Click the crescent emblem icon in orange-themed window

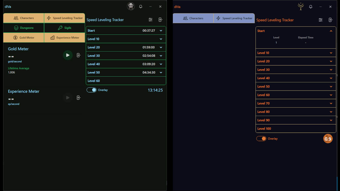coord(301,6)
